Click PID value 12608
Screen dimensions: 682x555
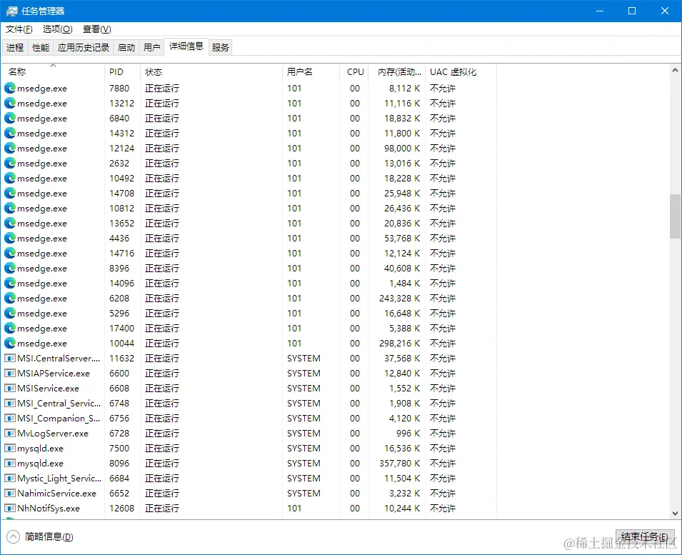coord(122,509)
